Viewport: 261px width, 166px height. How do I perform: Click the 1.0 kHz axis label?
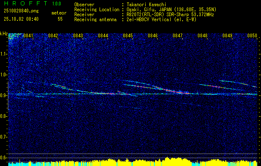[x=3, y=75]
